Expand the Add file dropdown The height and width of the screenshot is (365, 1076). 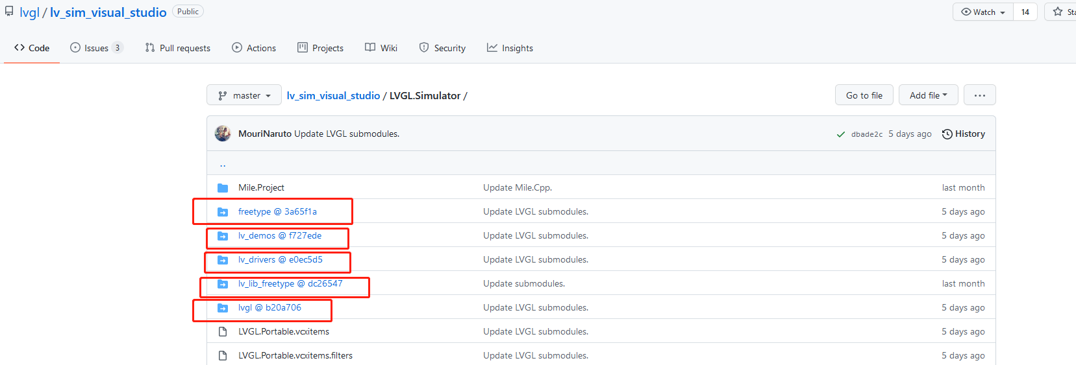(929, 95)
